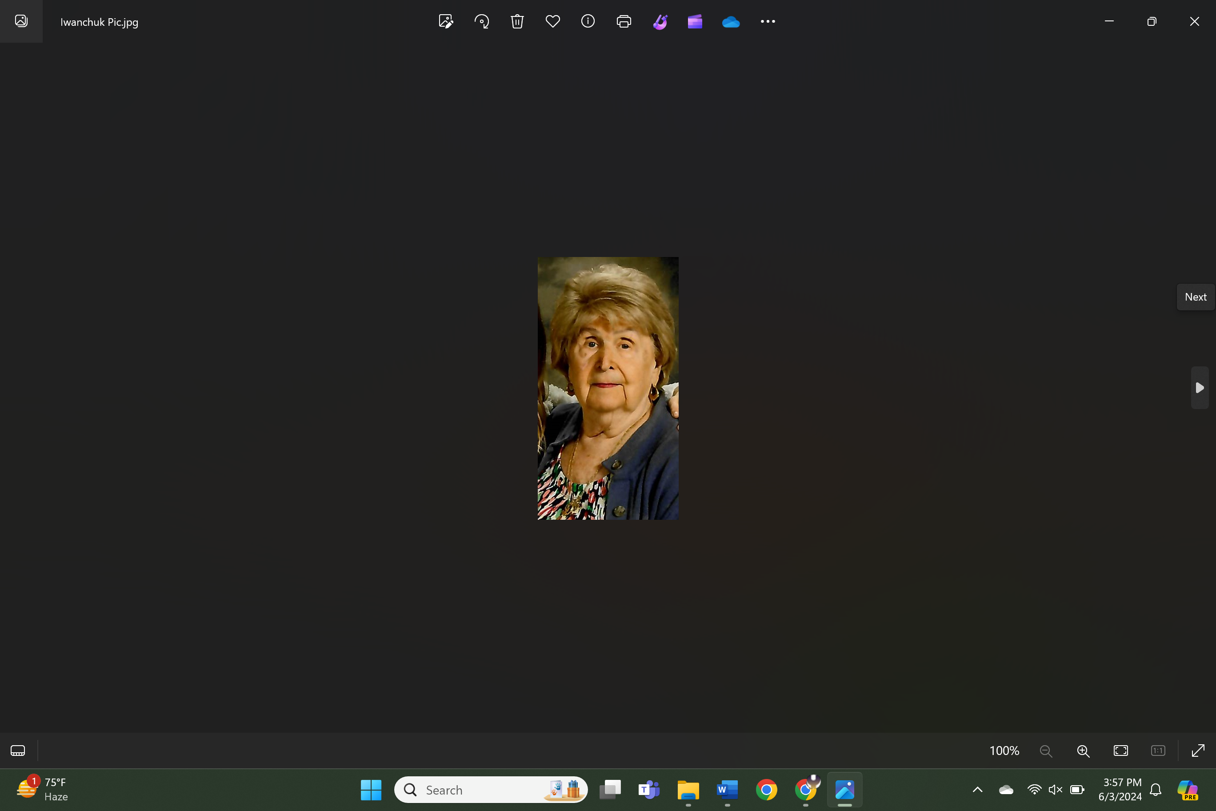
Task: Enter full screen mode
Action: tap(1198, 751)
